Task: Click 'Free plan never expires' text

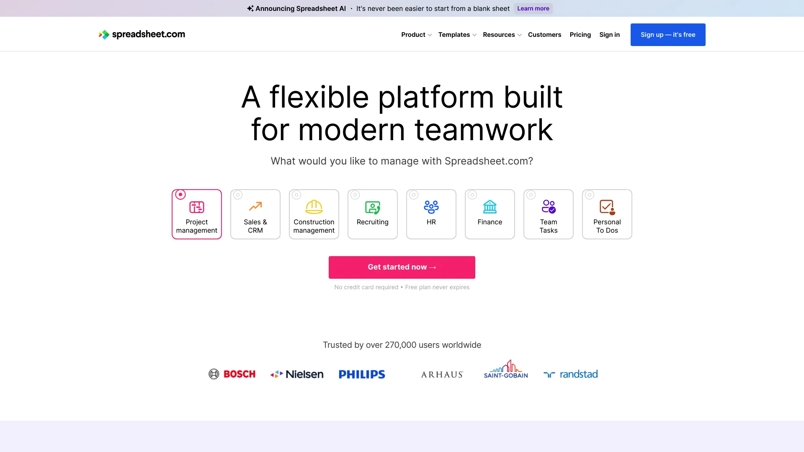Action: tap(437, 287)
